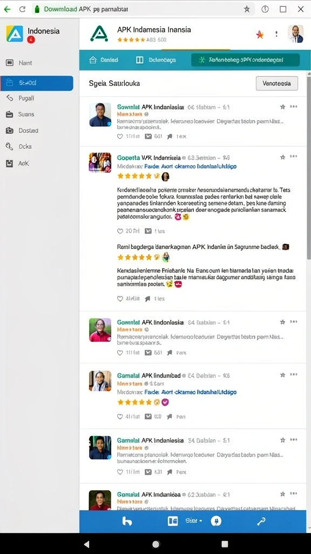Click mail icon beside 207H likes

(148, 231)
